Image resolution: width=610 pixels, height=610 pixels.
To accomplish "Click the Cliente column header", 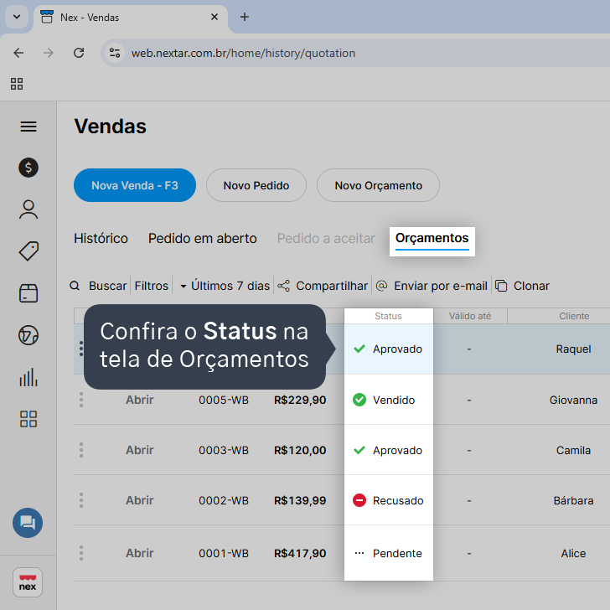I will pos(574,316).
